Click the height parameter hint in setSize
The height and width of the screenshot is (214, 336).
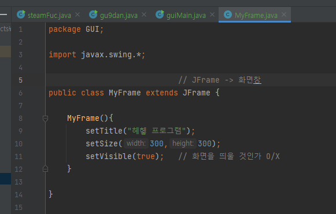(x=183, y=143)
